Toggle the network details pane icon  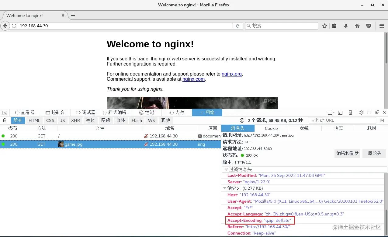[x=382, y=120]
